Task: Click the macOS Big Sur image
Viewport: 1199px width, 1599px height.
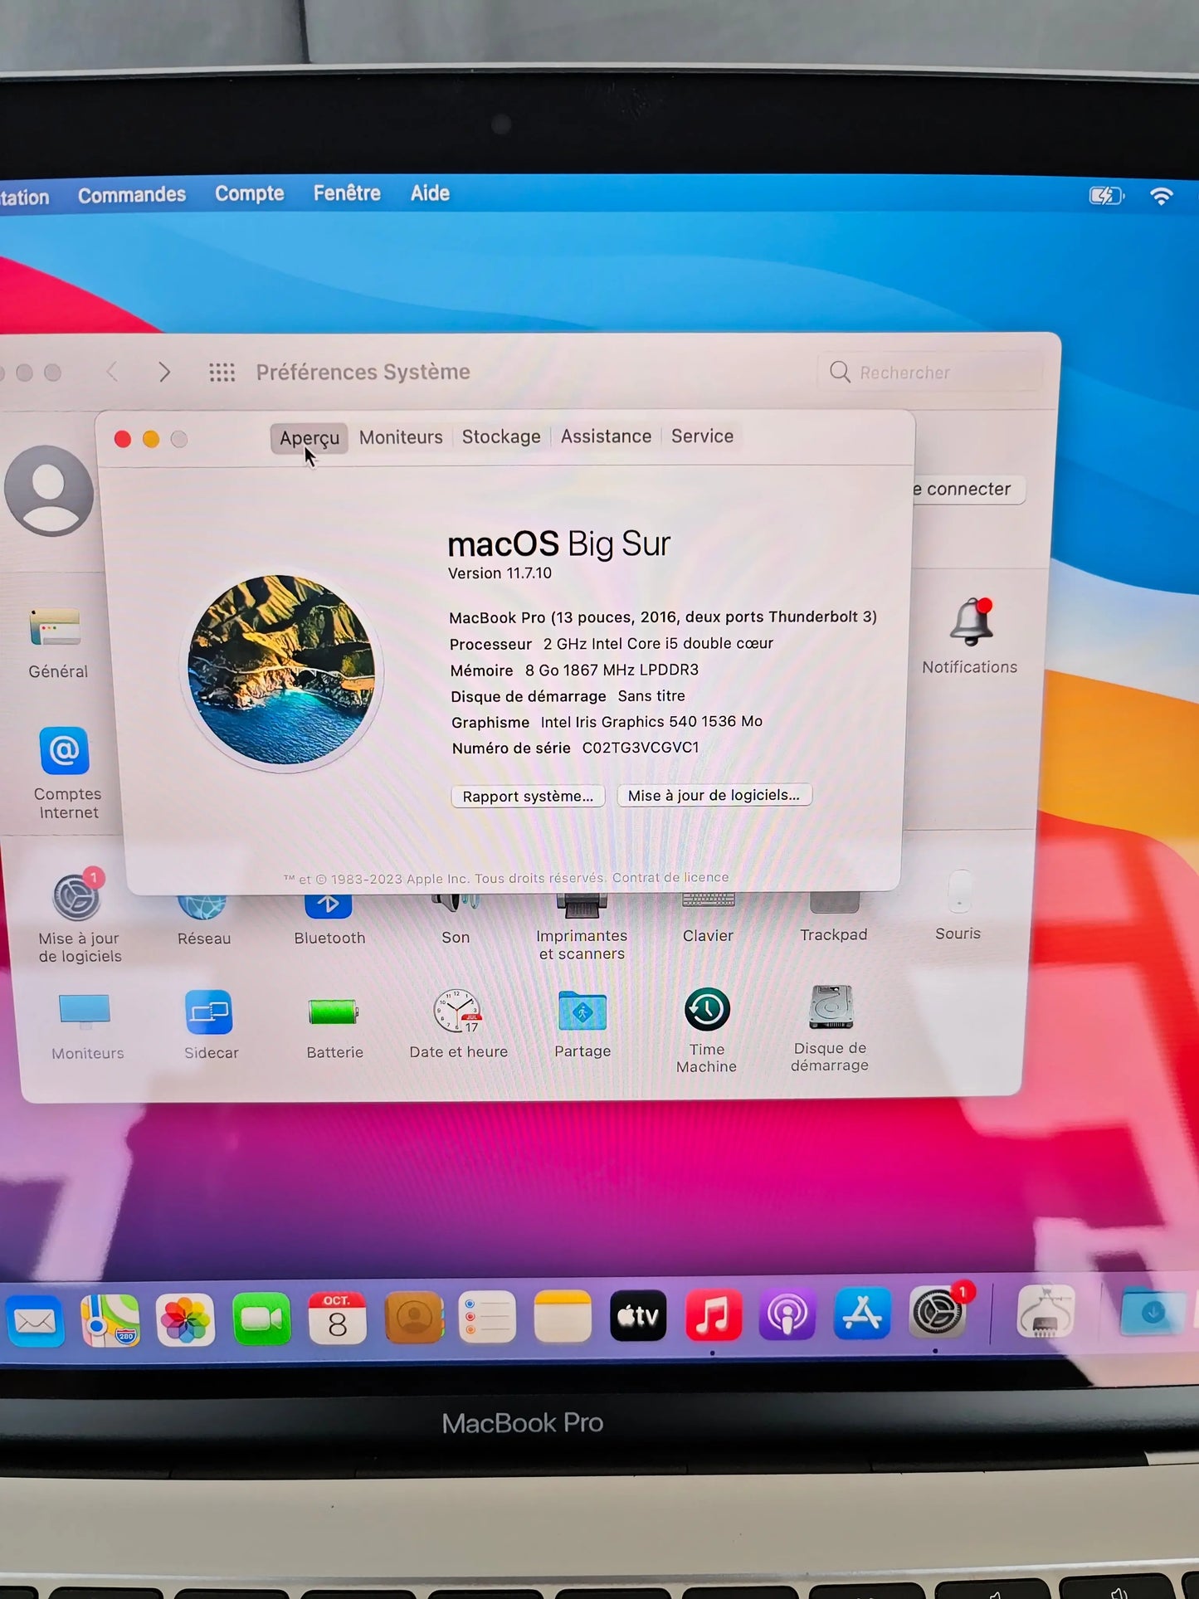Action: (281, 670)
